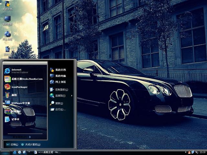Launch IconPackager from the Start menu
Image resolution: width=207 pixels, height=155 pixels.
tap(19, 87)
